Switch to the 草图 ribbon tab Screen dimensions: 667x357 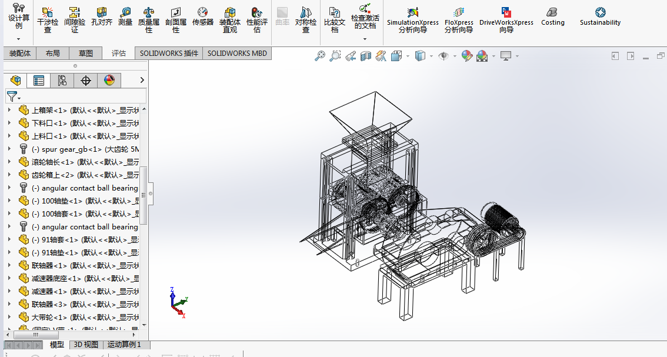click(85, 53)
